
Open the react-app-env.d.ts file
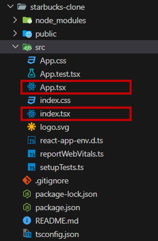click(x=72, y=141)
